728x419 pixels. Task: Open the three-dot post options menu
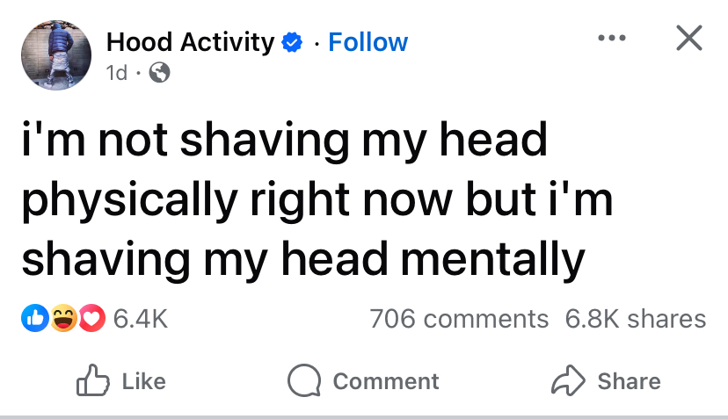[612, 40]
